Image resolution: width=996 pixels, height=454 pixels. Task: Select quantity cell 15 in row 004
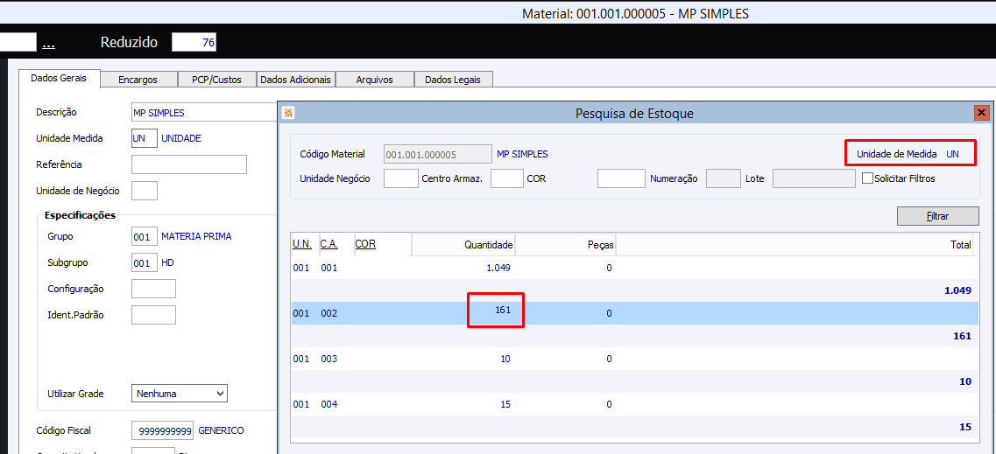505,404
